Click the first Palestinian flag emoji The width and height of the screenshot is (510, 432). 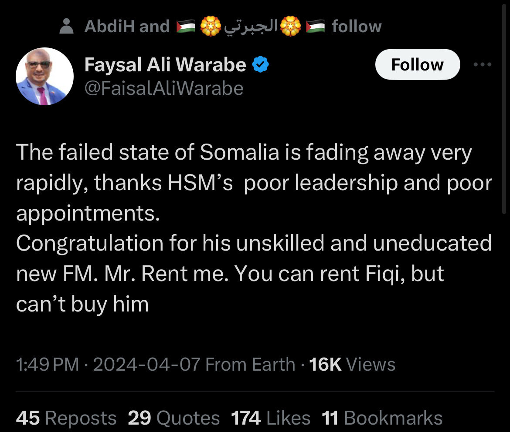pyautogui.click(x=186, y=27)
